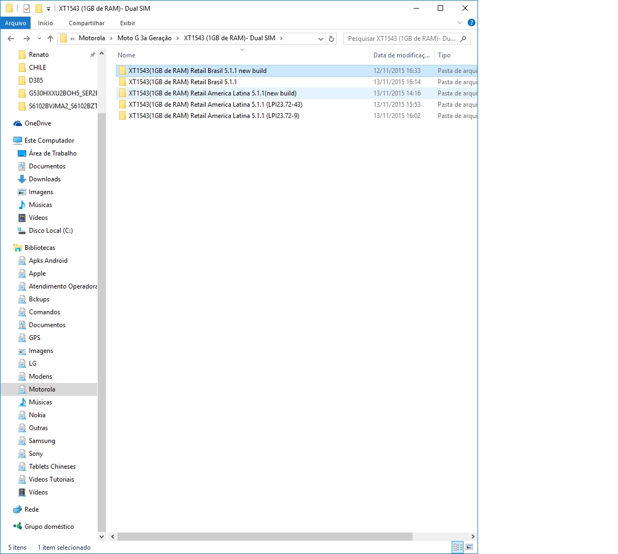The height and width of the screenshot is (554, 618).
Task: Refresh the current folder view
Action: (x=332, y=39)
